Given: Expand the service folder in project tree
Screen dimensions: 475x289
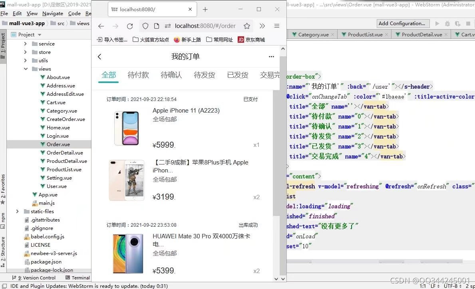Looking at the screenshot, I should (25, 44).
